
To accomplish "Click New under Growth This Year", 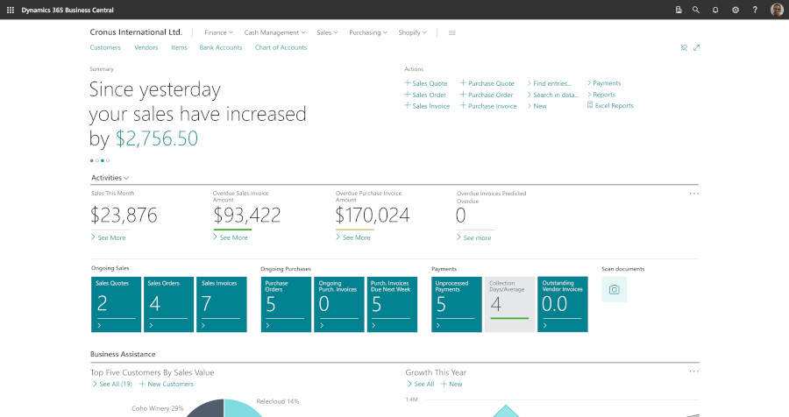I will click(x=451, y=384).
